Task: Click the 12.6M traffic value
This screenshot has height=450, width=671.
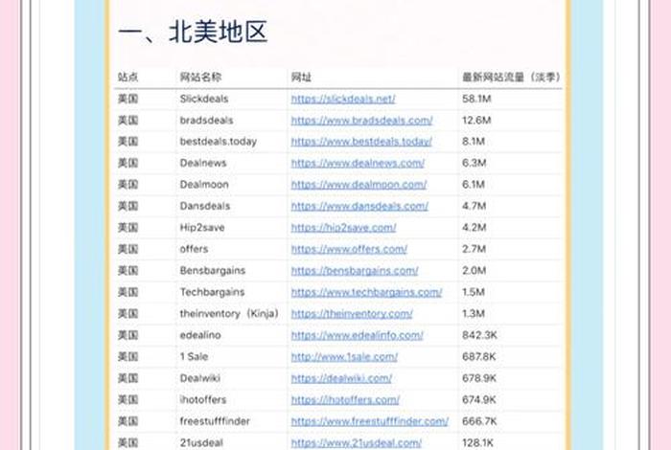Action: click(x=476, y=120)
